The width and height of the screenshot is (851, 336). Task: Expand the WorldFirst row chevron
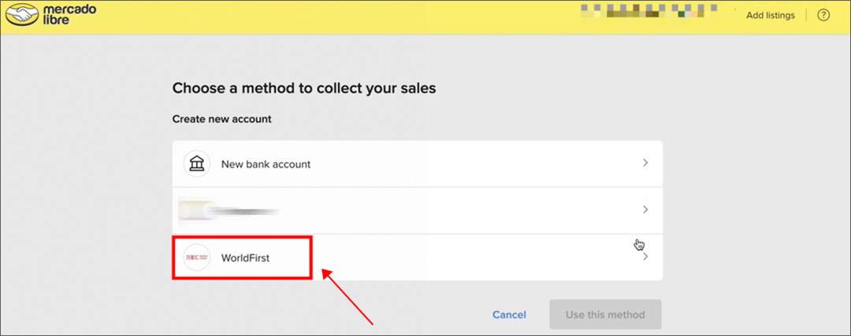[645, 257]
